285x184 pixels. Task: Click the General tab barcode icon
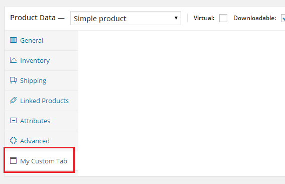13,40
